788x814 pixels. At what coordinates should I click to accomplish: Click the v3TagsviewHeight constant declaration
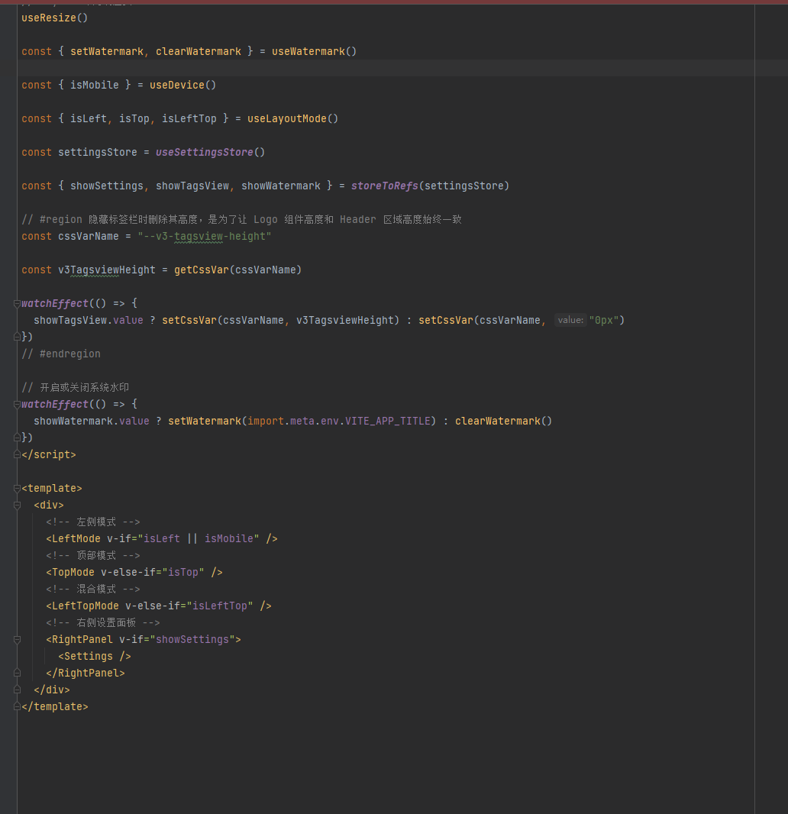(106, 270)
